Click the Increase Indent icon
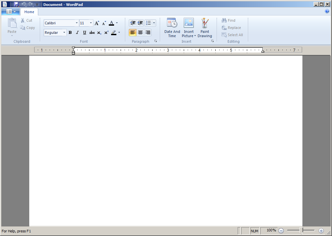Image resolution: width=332 pixels, height=236 pixels. click(140, 23)
